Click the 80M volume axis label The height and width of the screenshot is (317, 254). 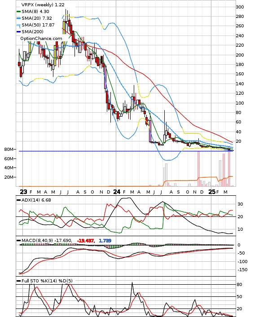click(x=9, y=150)
